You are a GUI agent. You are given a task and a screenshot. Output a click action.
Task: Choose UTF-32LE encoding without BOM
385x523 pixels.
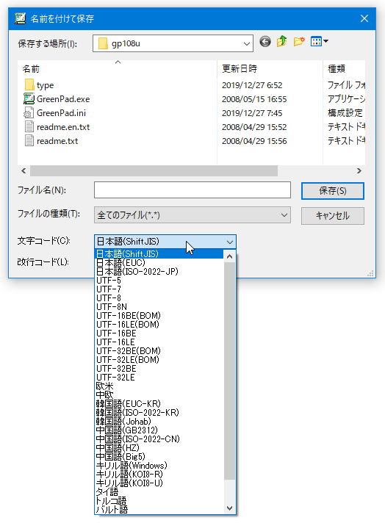point(159,378)
